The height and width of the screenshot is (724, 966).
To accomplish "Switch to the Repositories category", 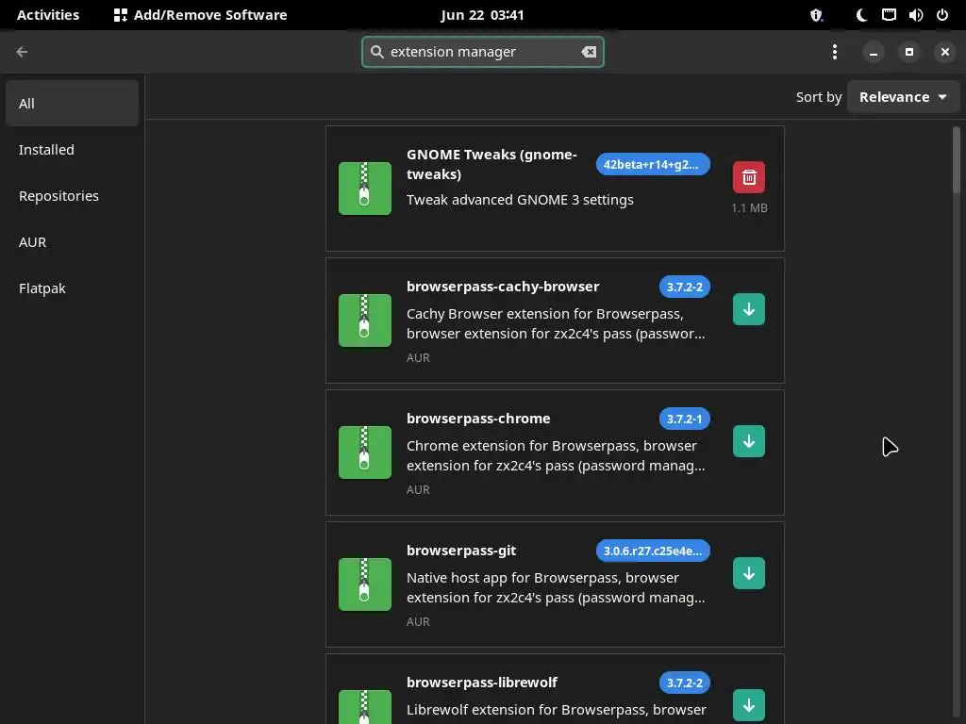I will [x=72, y=196].
